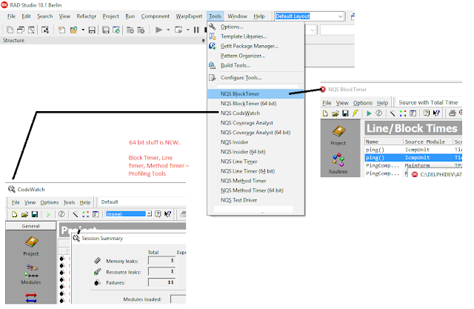Expand Run Without Debugging dropdown arrow
The height and width of the screenshot is (309, 474).
[187, 30]
